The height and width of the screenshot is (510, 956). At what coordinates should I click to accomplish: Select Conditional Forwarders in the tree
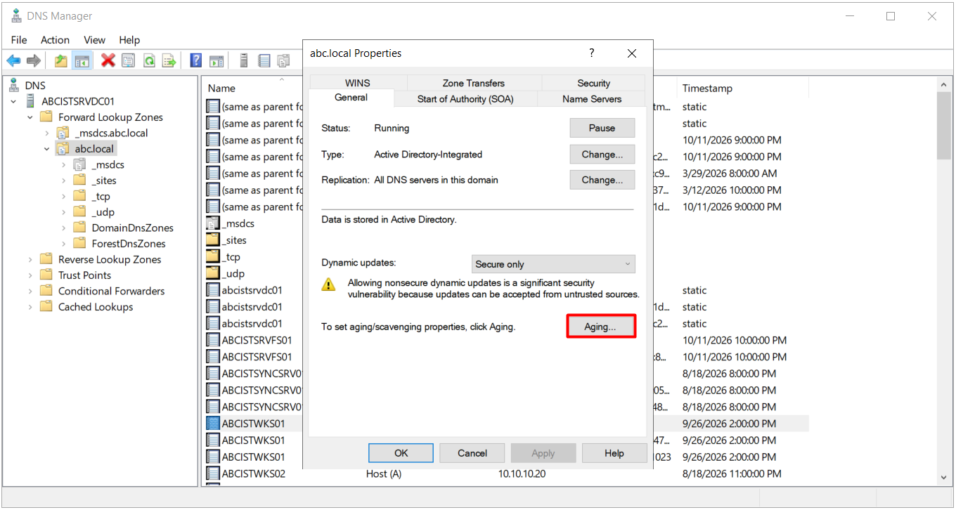[111, 291]
